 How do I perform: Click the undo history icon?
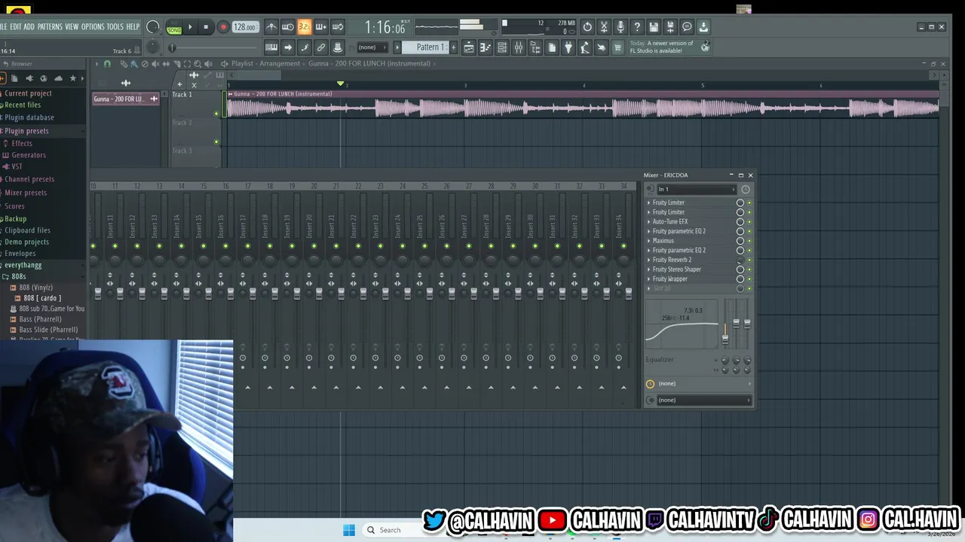(587, 27)
